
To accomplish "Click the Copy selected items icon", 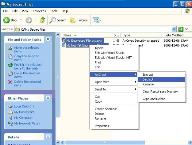I will coord(10,56).
